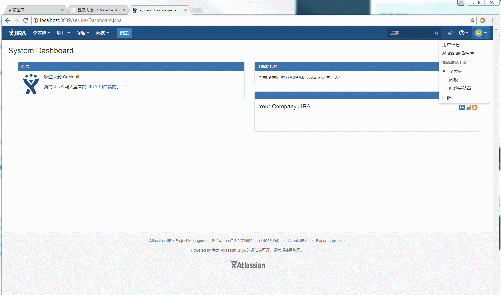This screenshot has width=501, height=295.
Task: Click the search magnifier icon
Action: pyautogui.click(x=436, y=33)
